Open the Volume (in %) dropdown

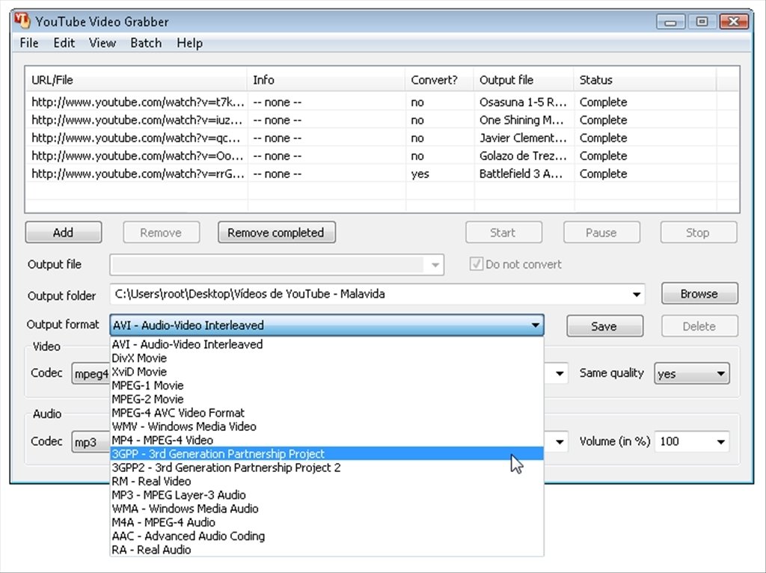[692, 441]
